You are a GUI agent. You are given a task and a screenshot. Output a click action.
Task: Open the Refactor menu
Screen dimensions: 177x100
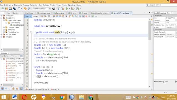tap(34, 5)
